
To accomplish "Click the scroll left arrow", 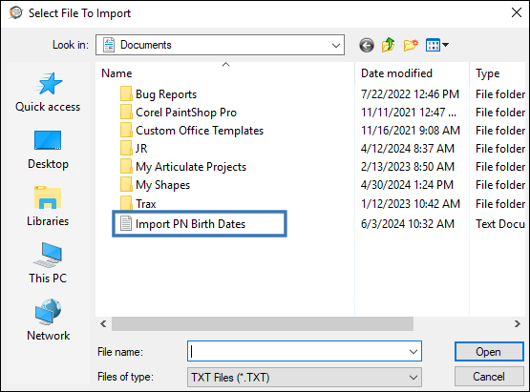I will [103, 323].
